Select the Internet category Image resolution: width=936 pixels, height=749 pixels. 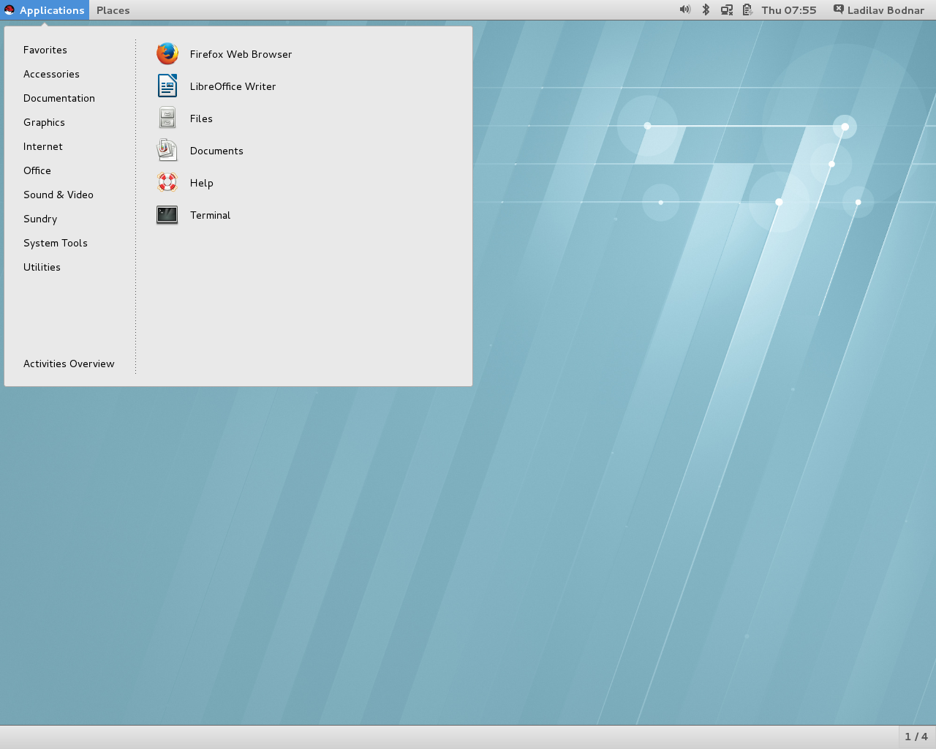point(43,146)
